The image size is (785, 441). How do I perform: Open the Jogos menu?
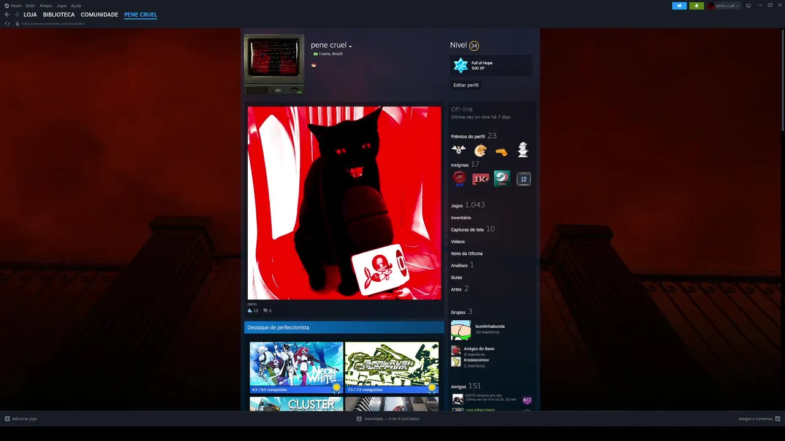click(x=61, y=6)
